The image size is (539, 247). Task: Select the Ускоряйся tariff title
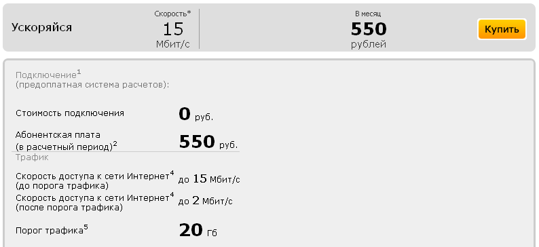tap(41, 28)
